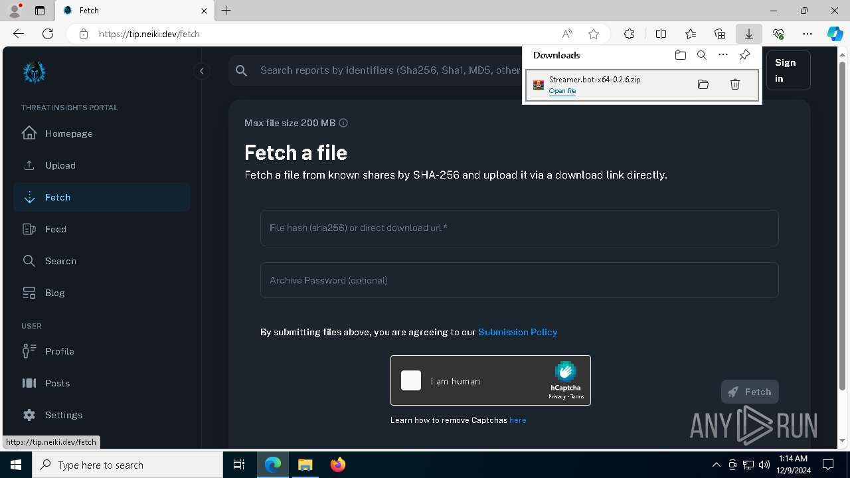This screenshot has width=850, height=478.
Task: Open the Homepage sidebar item
Action: click(102, 133)
